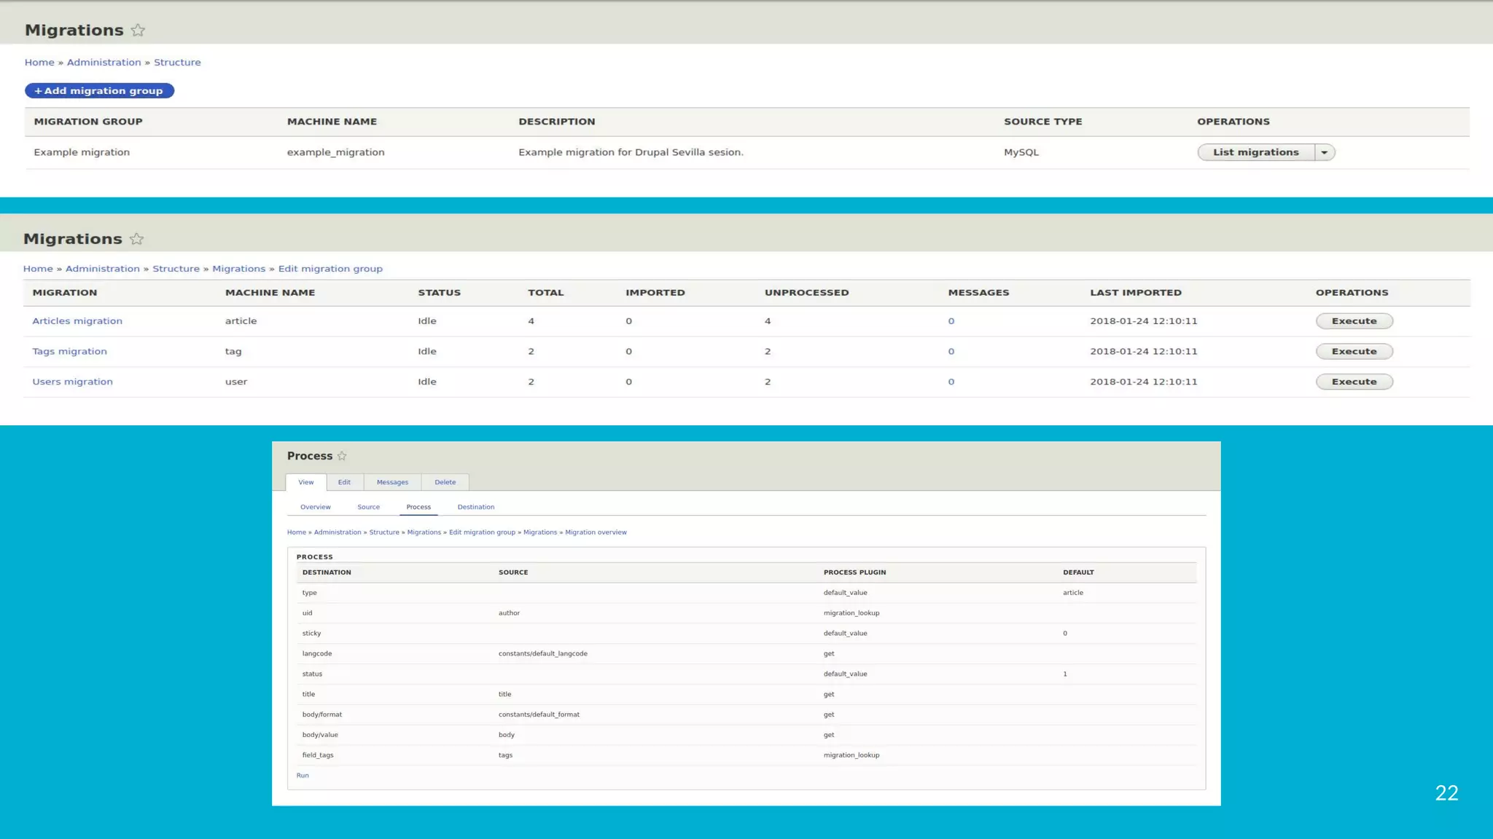Select the Destination secondary tab
The width and height of the screenshot is (1493, 839).
pyautogui.click(x=475, y=507)
